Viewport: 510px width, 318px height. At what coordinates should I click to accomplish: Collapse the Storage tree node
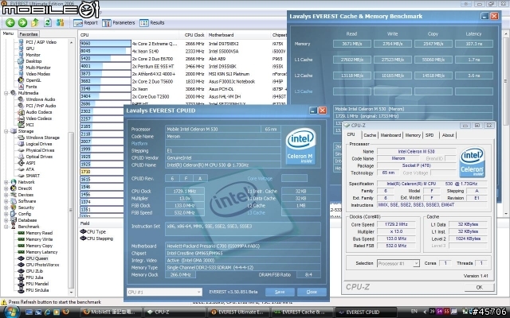[6, 131]
